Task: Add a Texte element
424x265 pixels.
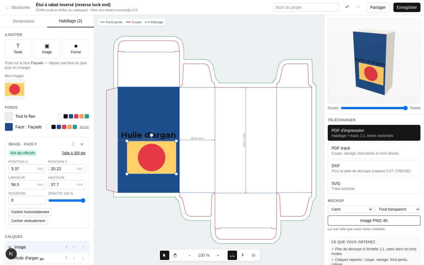Action: (18, 49)
